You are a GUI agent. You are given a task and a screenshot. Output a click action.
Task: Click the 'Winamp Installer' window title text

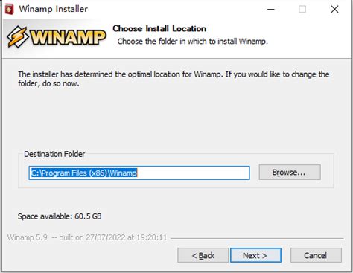54,9
